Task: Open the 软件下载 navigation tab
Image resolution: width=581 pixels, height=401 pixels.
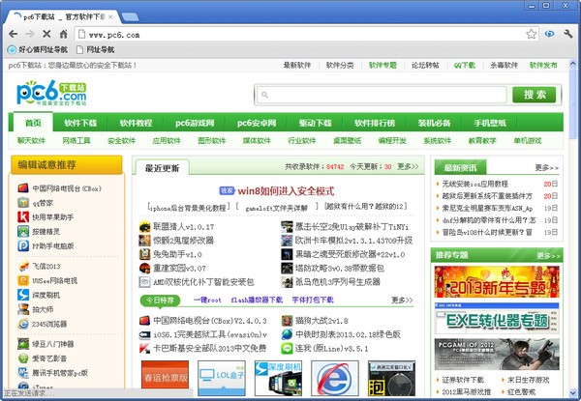Action: (x=80, y=123)
